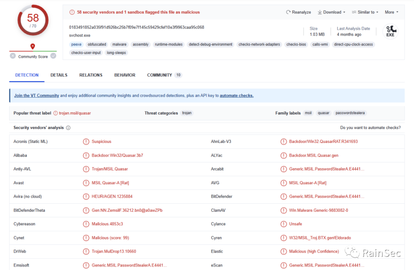Screen dimensions: 414x270
Task: Click the Download arrow icon
Action: (320, 12)
